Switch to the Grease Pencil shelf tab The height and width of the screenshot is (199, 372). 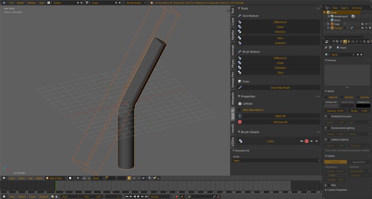pos(233,79)
